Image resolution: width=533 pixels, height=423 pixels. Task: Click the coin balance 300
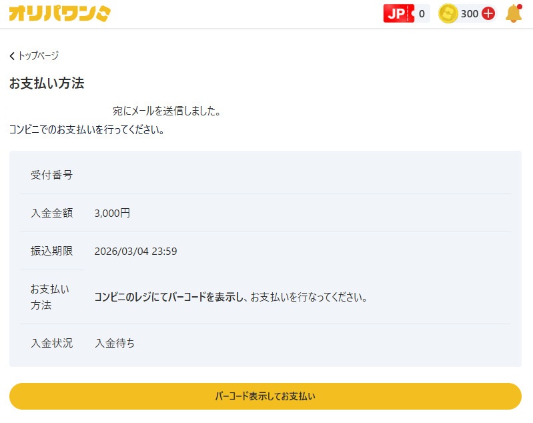tap(470, 13)
